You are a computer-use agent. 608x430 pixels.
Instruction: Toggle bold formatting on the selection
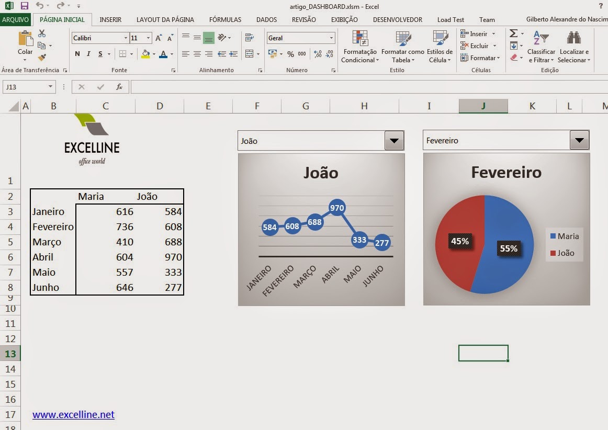click(77, 54)
